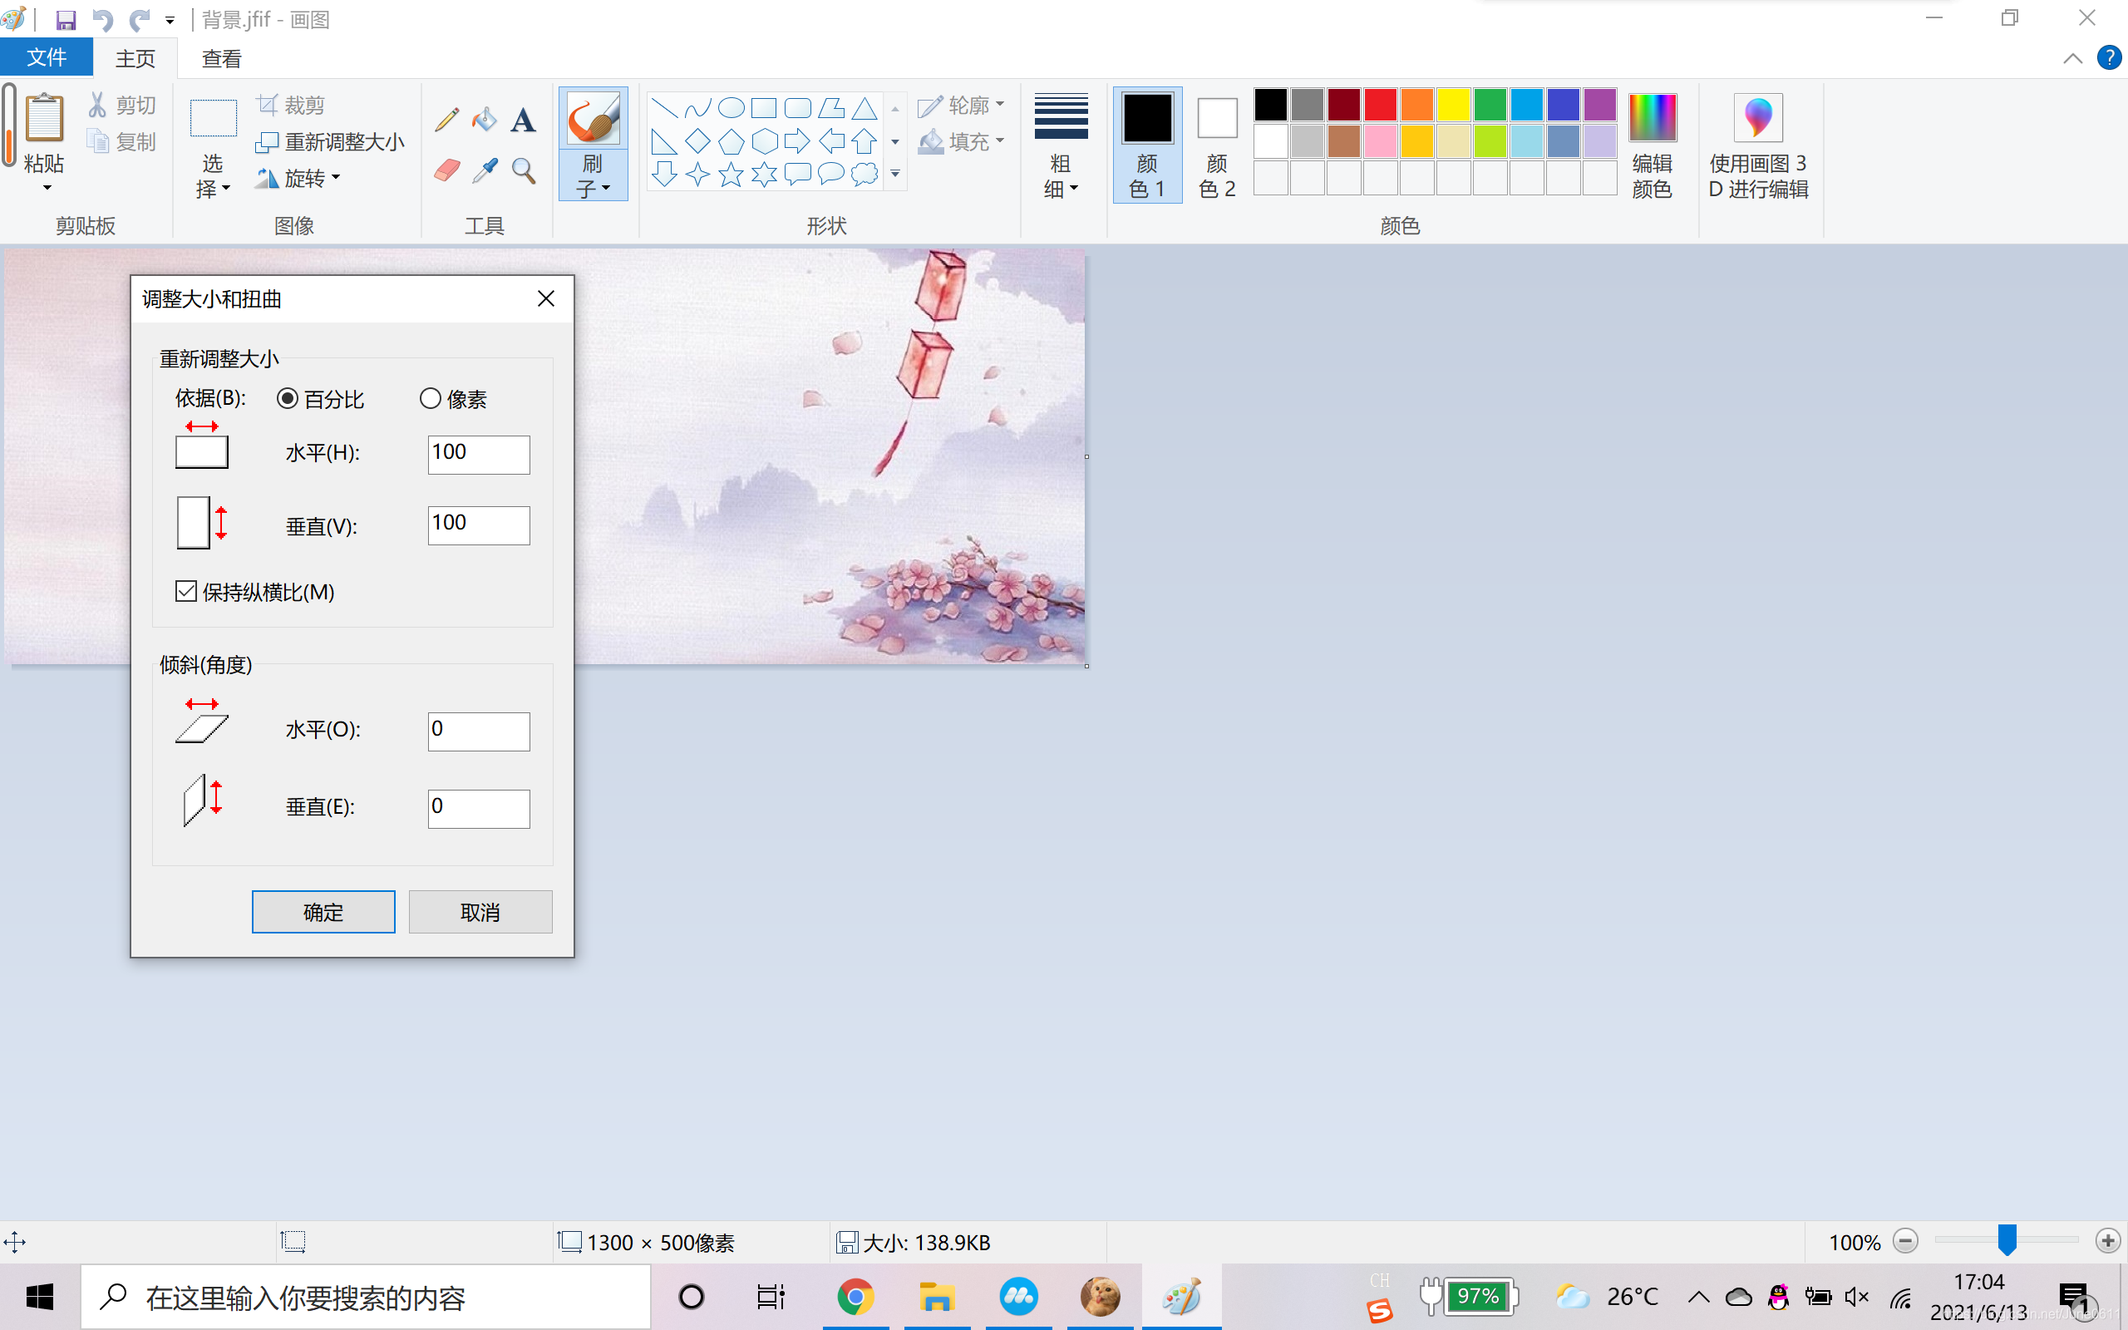Click the zoom slider handle
Viewport: 2128px width, 1330px height.
point(2007,1240)
